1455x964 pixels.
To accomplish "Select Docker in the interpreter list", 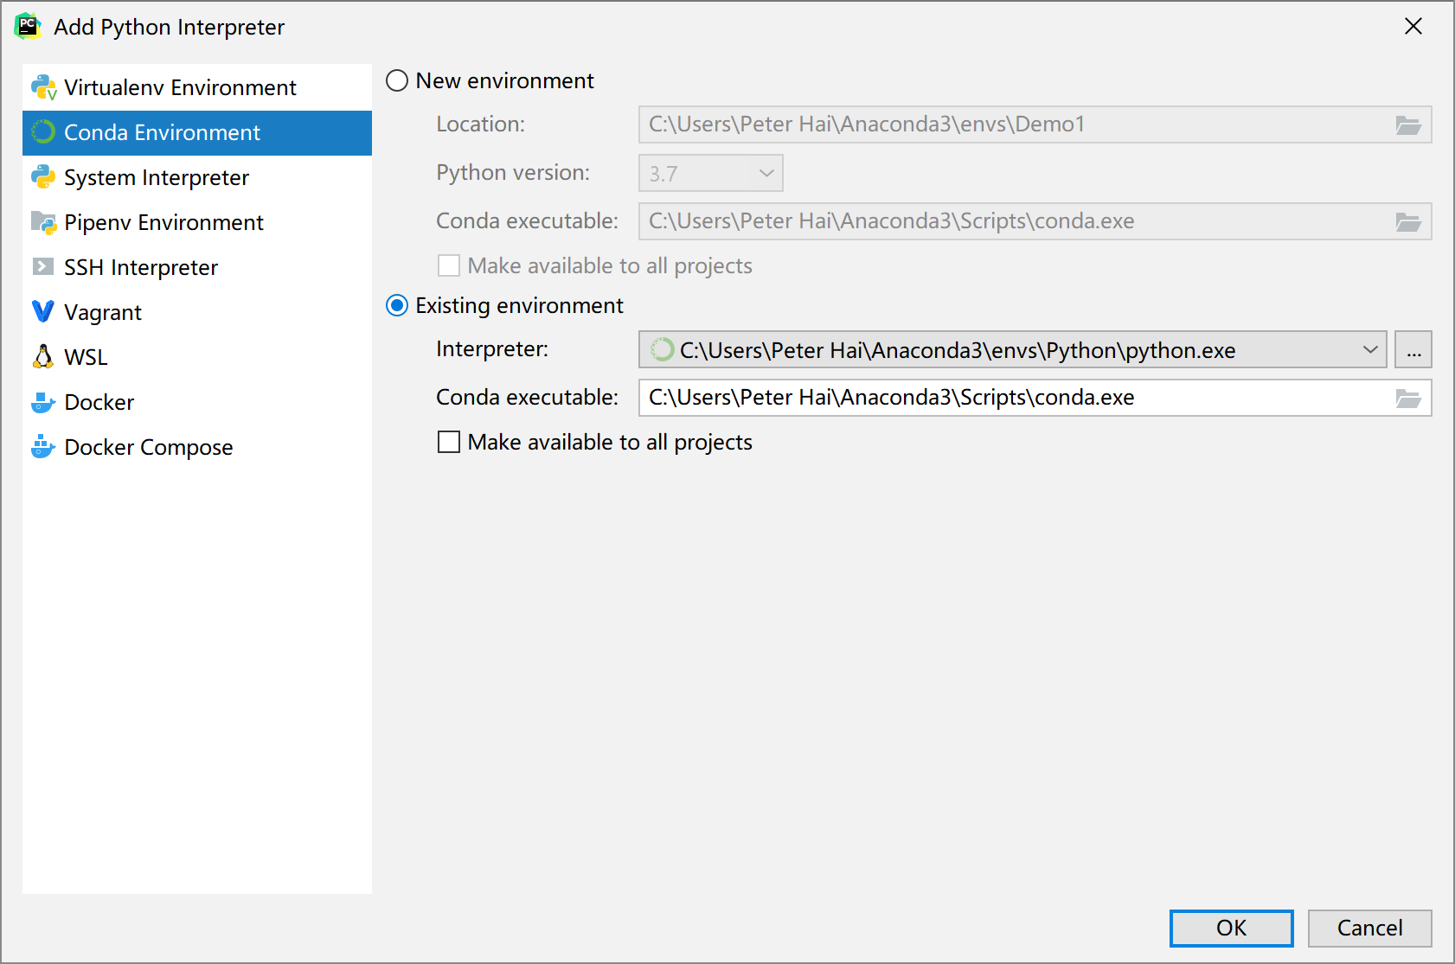I will pyautogui.click(x=197, y=402).
